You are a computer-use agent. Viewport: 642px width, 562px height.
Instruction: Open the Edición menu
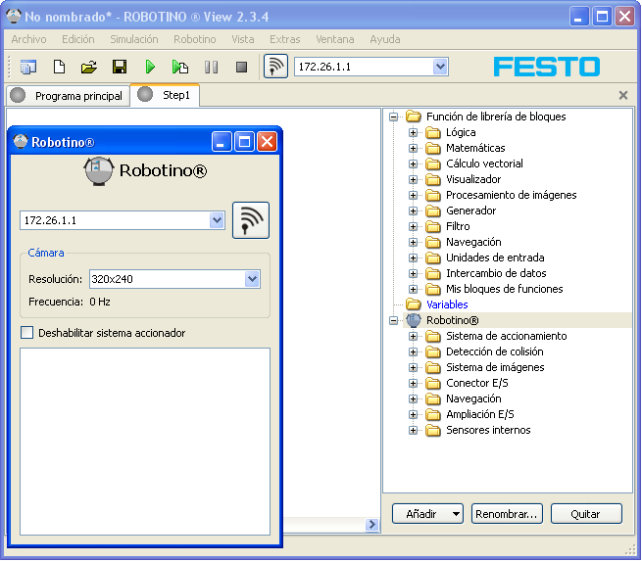click(x=78, y=39)
